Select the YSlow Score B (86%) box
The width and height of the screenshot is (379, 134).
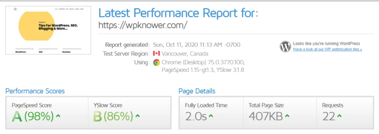coord(130,113)
